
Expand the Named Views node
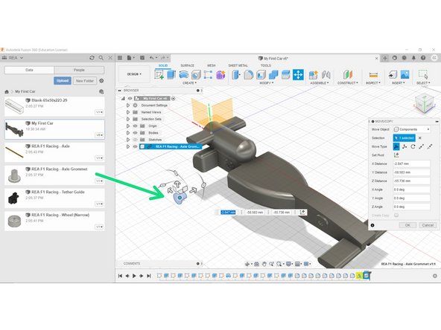click(x=128, y=112)
